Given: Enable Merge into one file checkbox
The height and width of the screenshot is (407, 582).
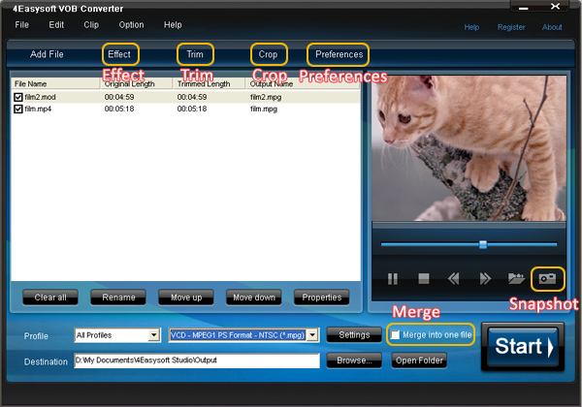Looking at the screenshot, I should point(395,335).
